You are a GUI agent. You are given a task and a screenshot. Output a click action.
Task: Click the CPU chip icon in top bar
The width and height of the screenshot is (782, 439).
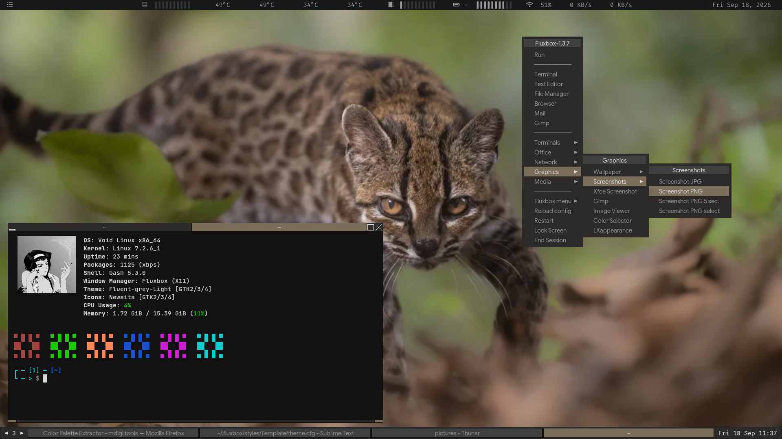coord(391,5)
